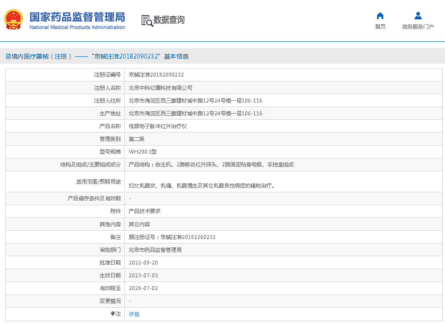Viewport: 445px width, 324px height.
Task: Click the WH290-I型 model value
Action: tap(139, 152)
